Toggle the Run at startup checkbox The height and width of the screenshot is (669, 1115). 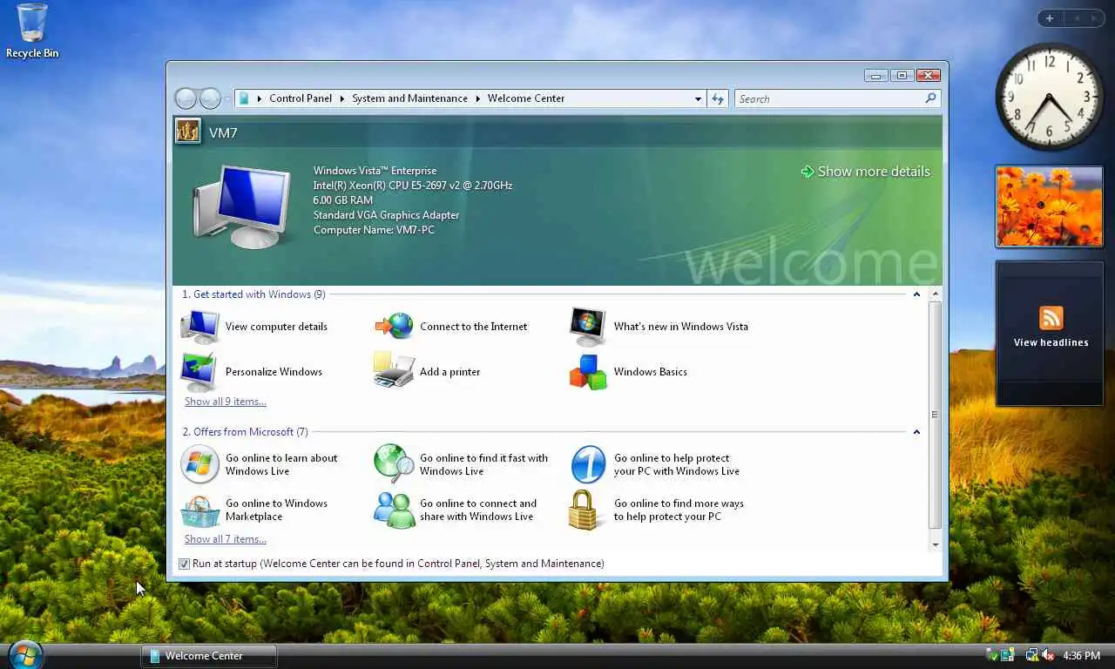tap(184, 564)
